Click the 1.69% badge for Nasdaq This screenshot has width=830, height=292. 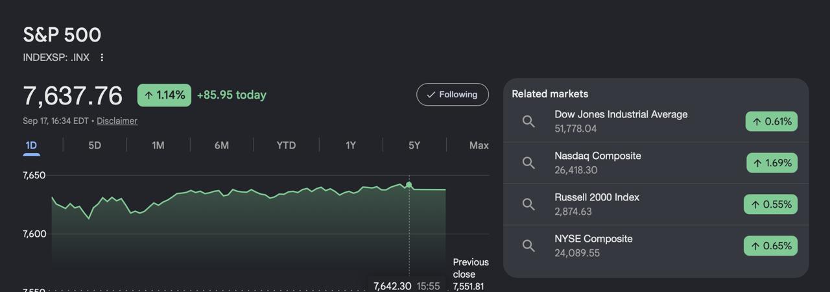point(772,163)
